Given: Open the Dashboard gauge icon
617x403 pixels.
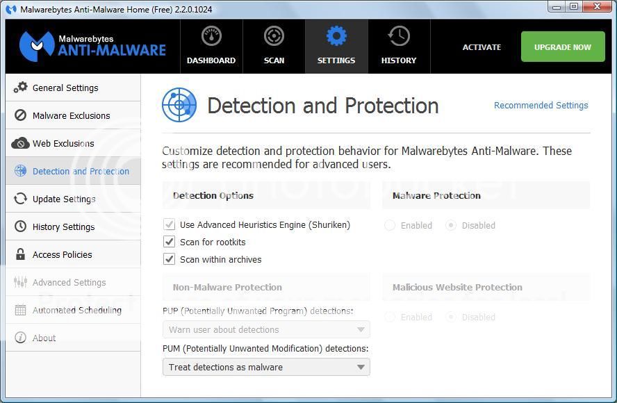Looking at the screenshot, I should pos(211,36).
